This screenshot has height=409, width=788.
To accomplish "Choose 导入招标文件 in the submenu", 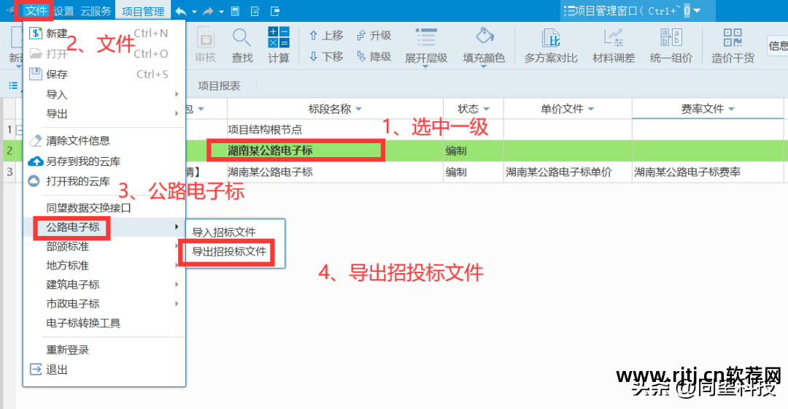I will pos(235,232).
